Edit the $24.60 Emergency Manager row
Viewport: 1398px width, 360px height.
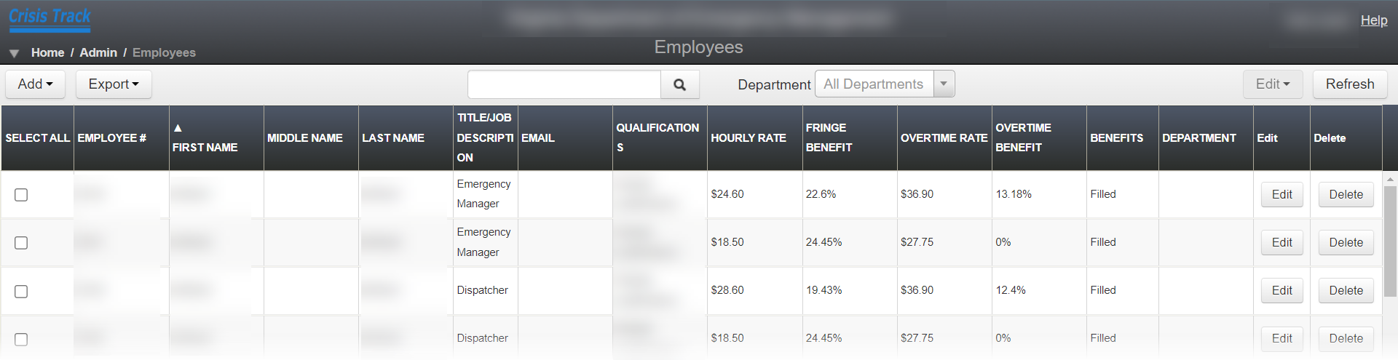1281,194
